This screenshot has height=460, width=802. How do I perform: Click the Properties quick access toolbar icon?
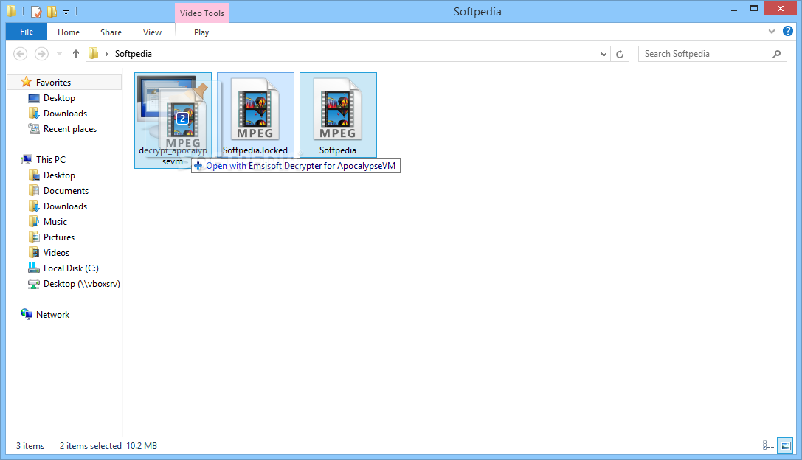36,11
